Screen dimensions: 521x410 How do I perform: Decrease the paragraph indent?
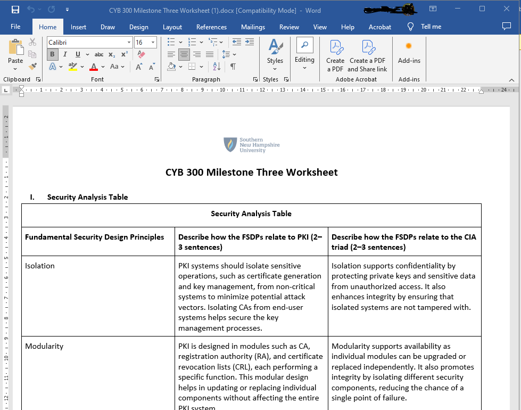click(237, 42)
